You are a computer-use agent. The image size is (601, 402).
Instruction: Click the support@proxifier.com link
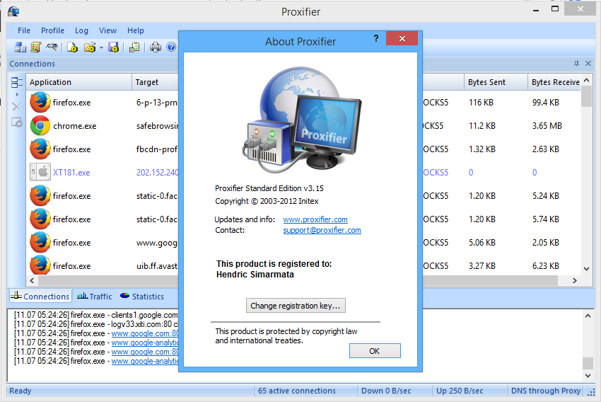[322, 230]
